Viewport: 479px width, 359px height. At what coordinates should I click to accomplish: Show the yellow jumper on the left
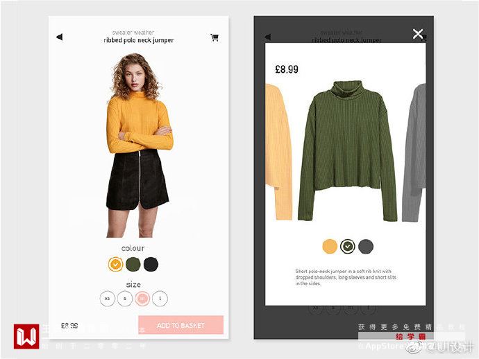pos(278,152)
